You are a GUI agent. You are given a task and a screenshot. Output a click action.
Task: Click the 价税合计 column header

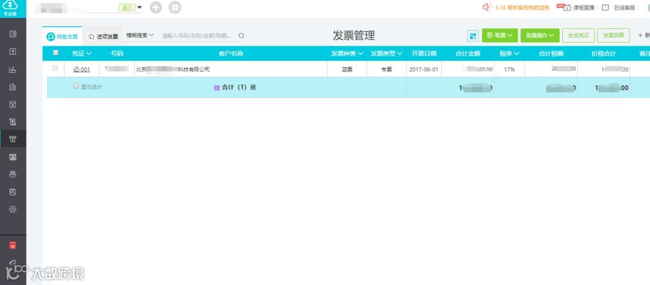[x=604, y=54]
